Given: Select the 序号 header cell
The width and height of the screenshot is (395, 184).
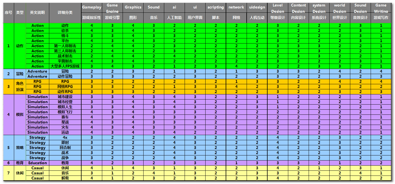Looking at the screenshot, I should point(8,13).
